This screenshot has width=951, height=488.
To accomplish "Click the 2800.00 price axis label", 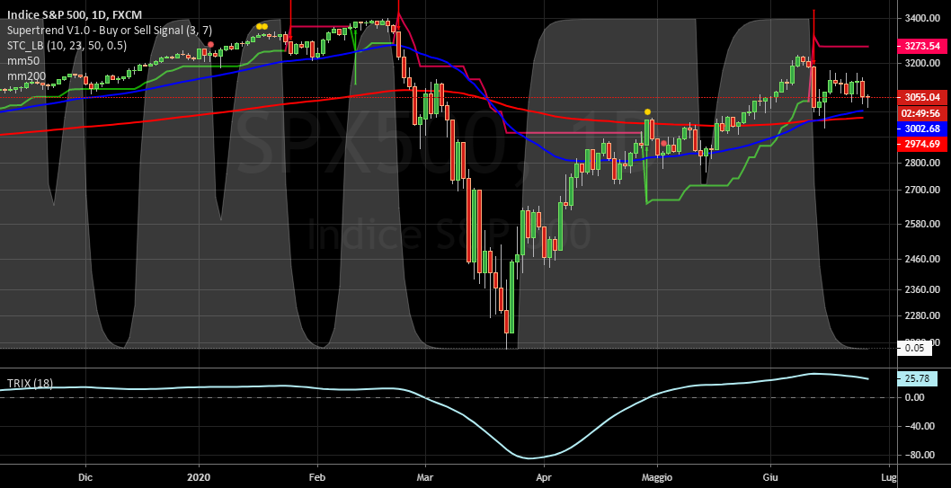I will click(x=922, y=163).
